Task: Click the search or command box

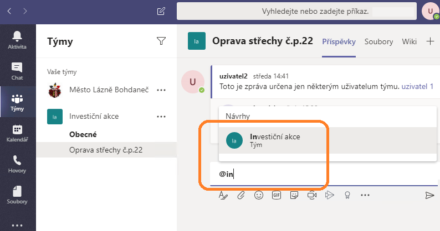Action: click(x=296, y=11)
